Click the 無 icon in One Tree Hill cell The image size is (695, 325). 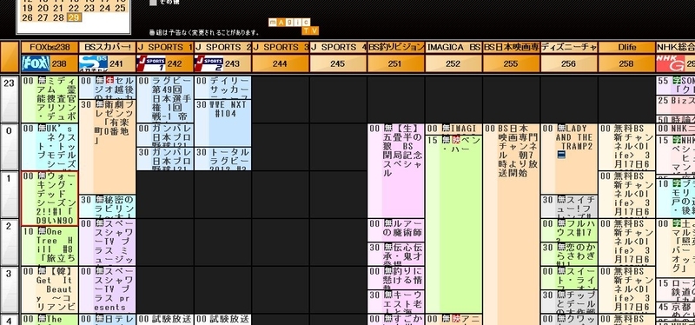tap(42, 231)
